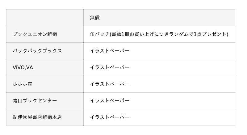Select the 紀伊國屋書店新宿本店 cell
247x135 pixels.
pyautogui.click(x=37, y=117)
